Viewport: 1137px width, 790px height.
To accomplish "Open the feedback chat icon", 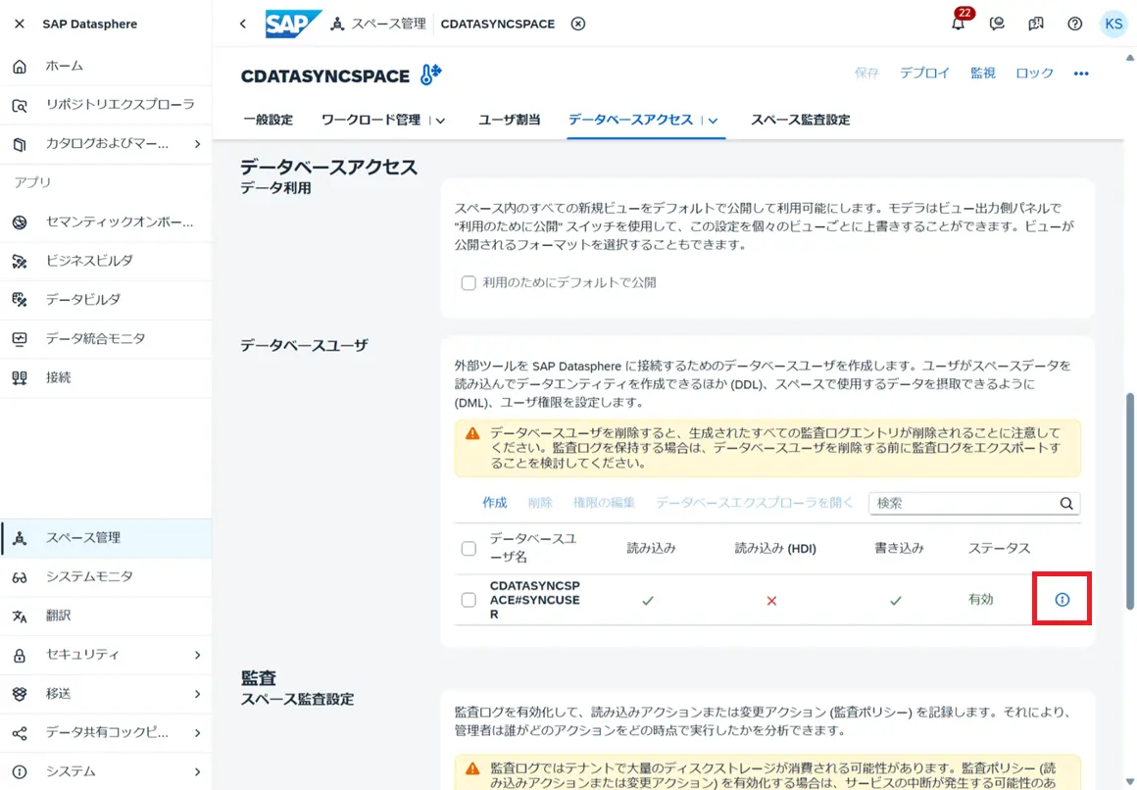I will click(x=997, y=24).
